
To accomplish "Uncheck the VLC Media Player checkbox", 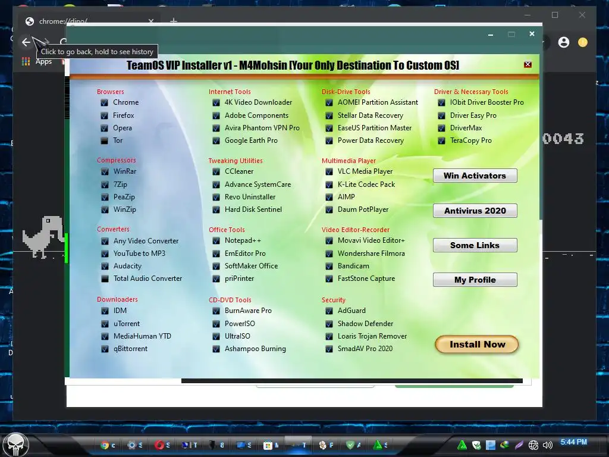I will coord(329,171).
